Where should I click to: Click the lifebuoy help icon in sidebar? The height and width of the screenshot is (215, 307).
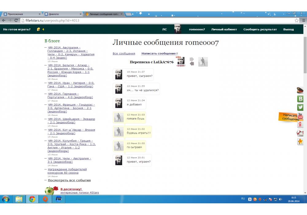coord(300,133)
